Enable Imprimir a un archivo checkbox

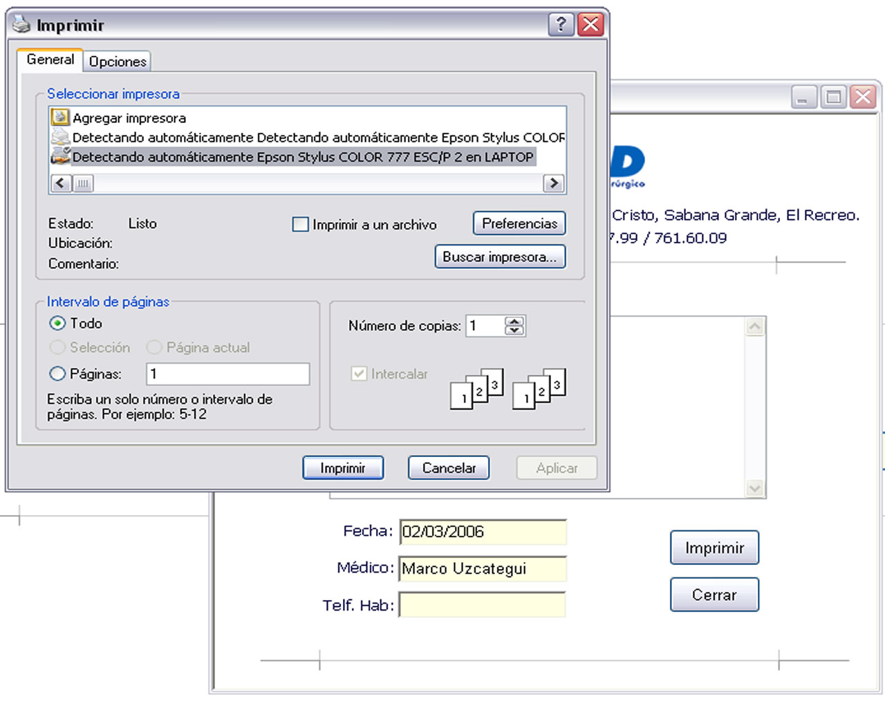click(x=301, y=225)
